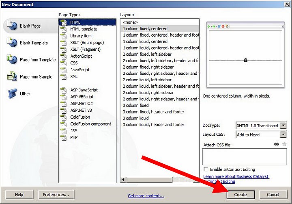292x204 pixels.
Task: Expand the Layout CSS dropdown arrow
Action: 283,135
